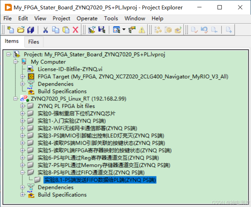
Task: Select Build Specifications under My Computer
Action: click(62, 91)
